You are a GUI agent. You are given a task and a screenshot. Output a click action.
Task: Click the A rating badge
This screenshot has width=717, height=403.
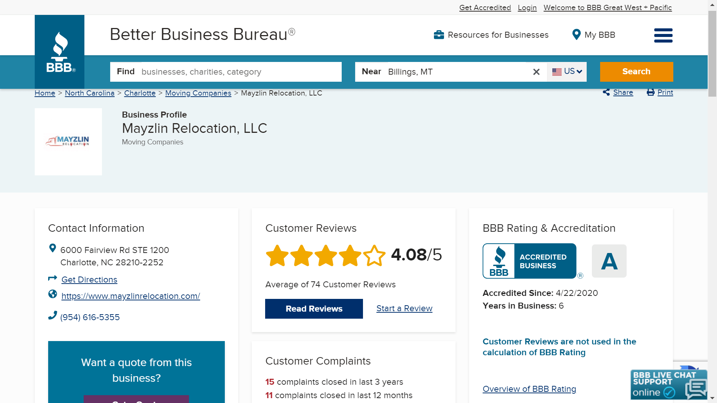[609, 261]
